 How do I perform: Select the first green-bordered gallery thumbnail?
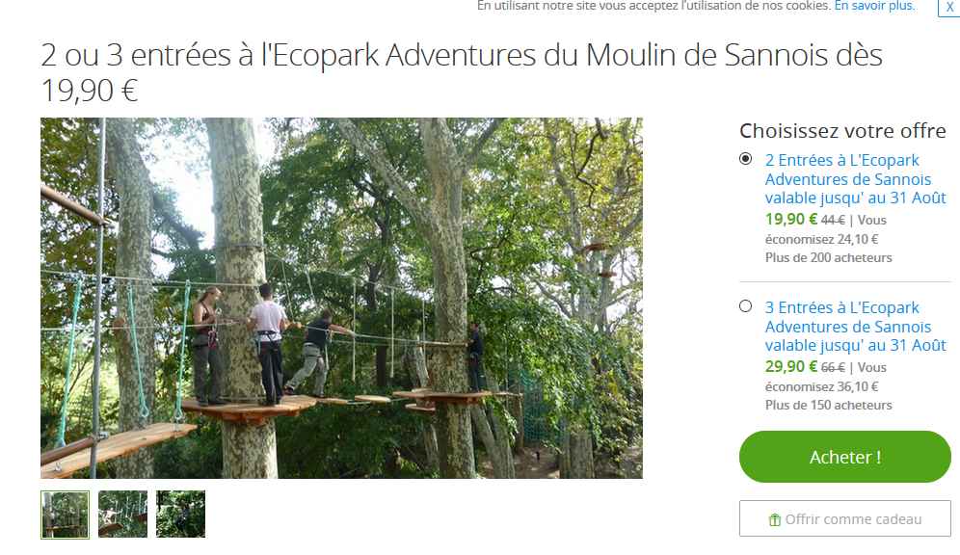(x=65, y=515)
